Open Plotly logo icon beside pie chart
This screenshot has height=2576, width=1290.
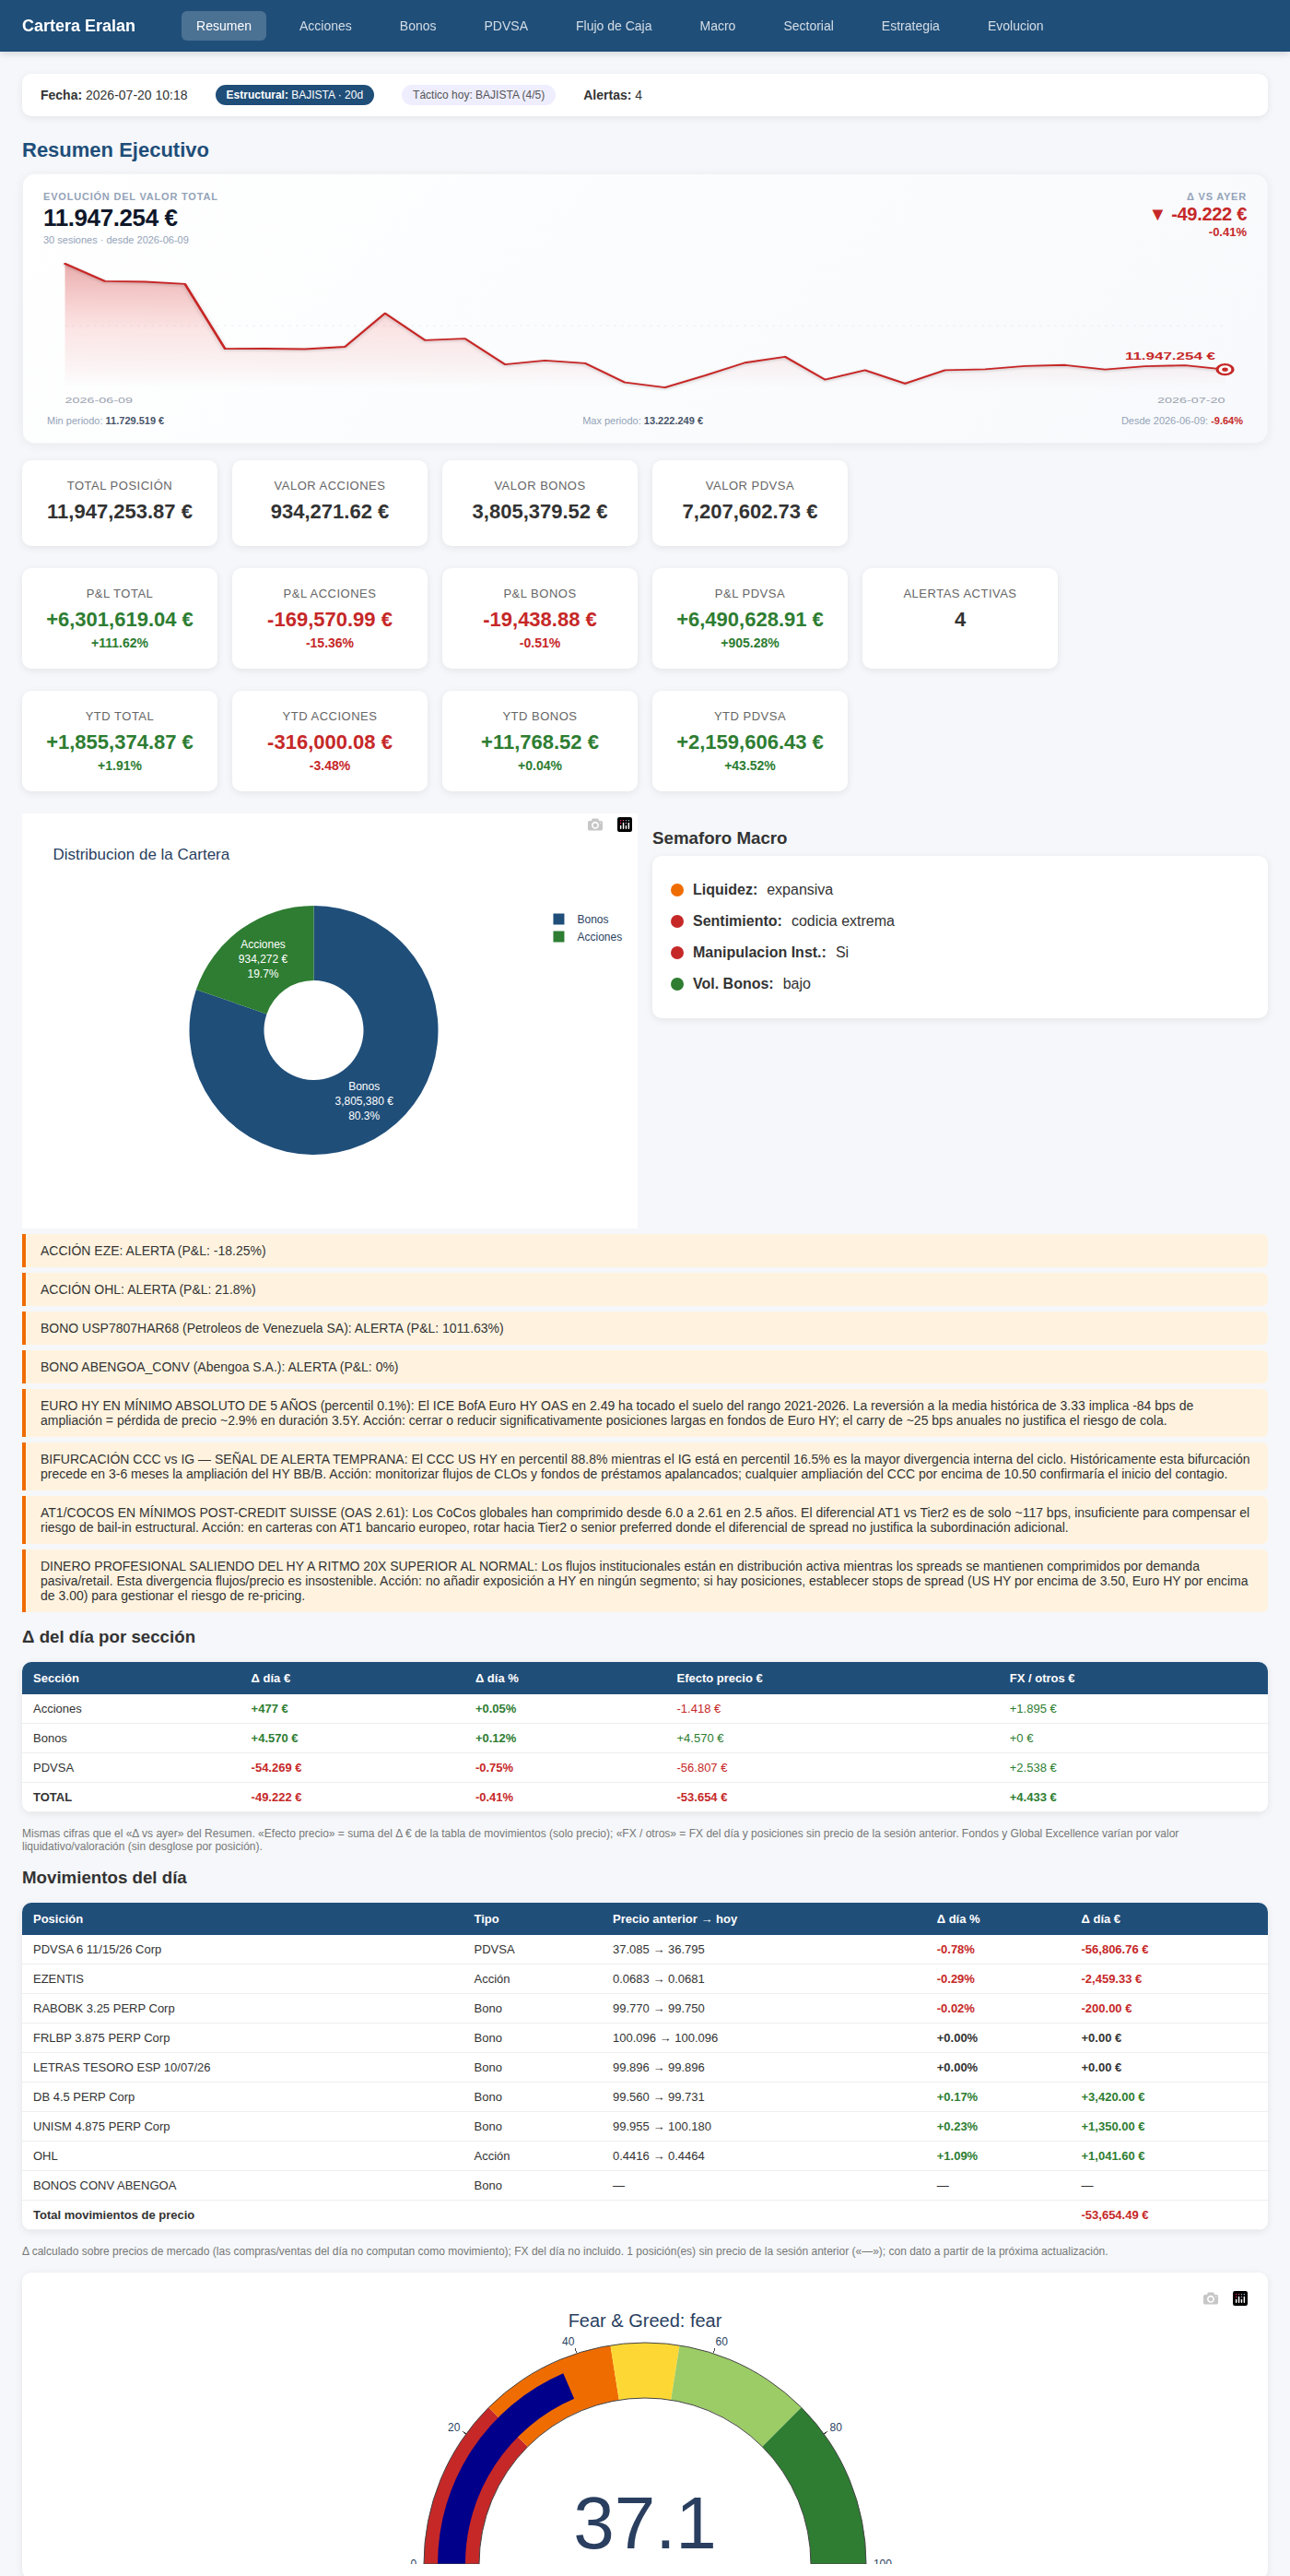[625, 824]
